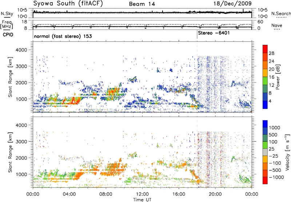This screenshot has width=291, height=202.
Task: Click the 'Slant Range [km]' label of velocity panel
Action: point(10,152)
